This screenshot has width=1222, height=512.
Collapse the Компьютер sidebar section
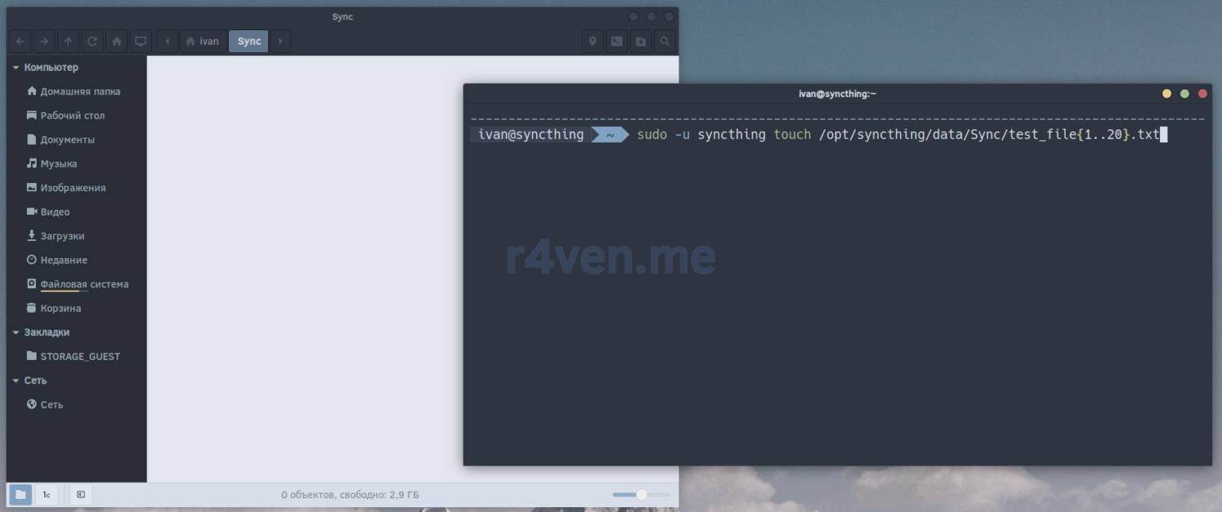pyautogui.click(x=15, y=68)
